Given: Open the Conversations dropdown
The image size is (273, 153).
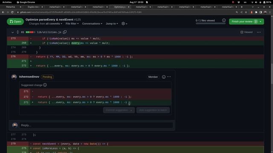Looking at the screenshot, I should click(x=92, y=24).
